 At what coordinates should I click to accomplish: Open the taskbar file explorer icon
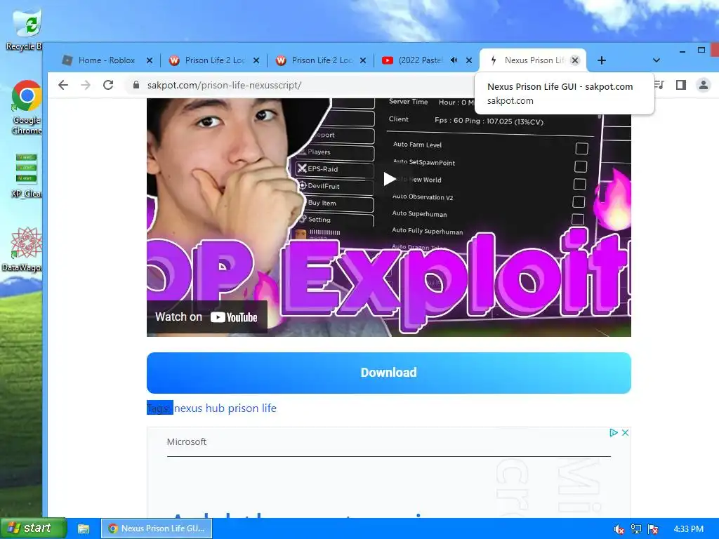pyautogui.click(x=84, y=529)
